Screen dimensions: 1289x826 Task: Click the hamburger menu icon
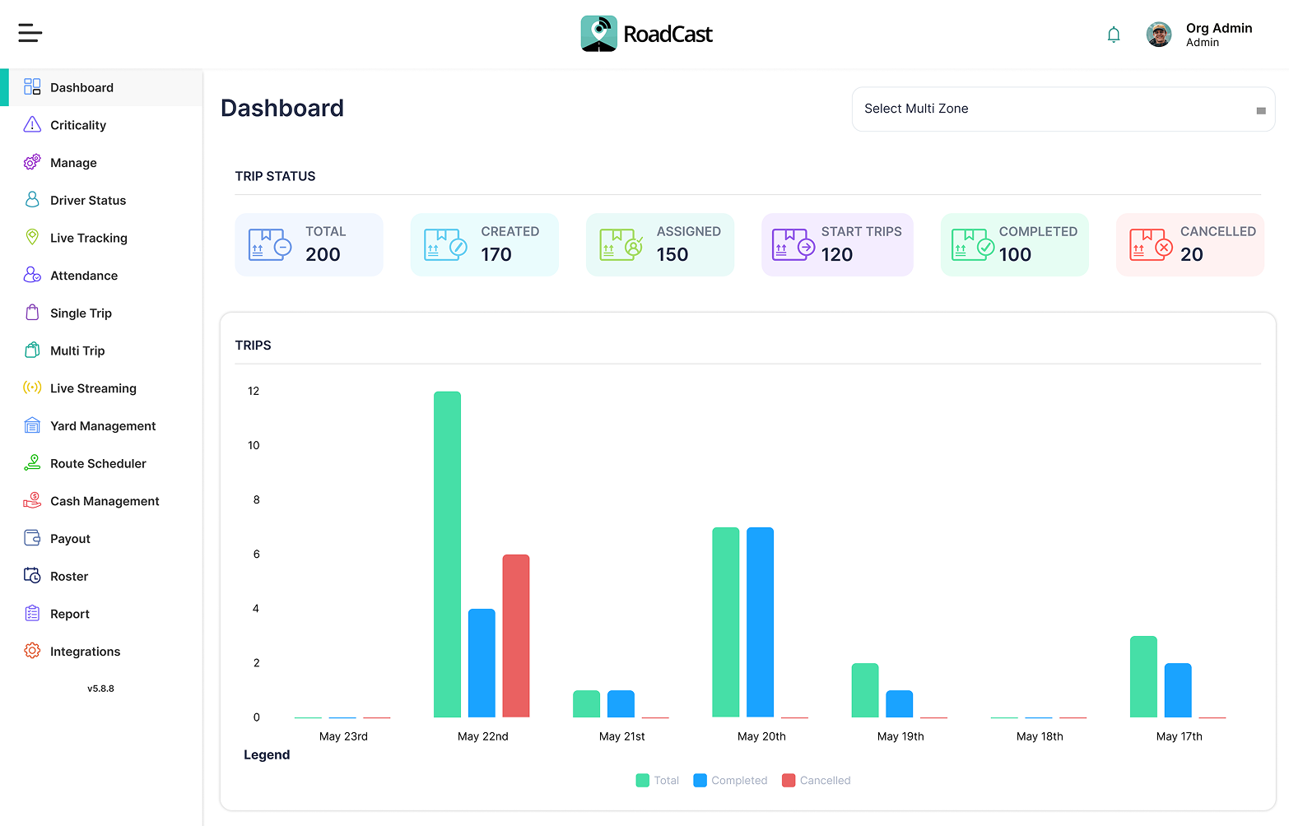coord(30,33)
